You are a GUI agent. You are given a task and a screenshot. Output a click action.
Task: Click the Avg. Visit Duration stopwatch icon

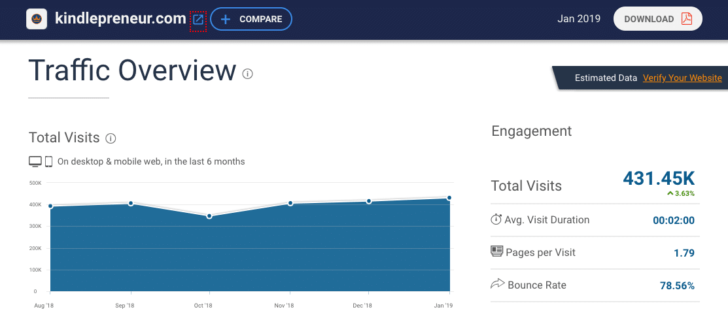click(496, 219)
